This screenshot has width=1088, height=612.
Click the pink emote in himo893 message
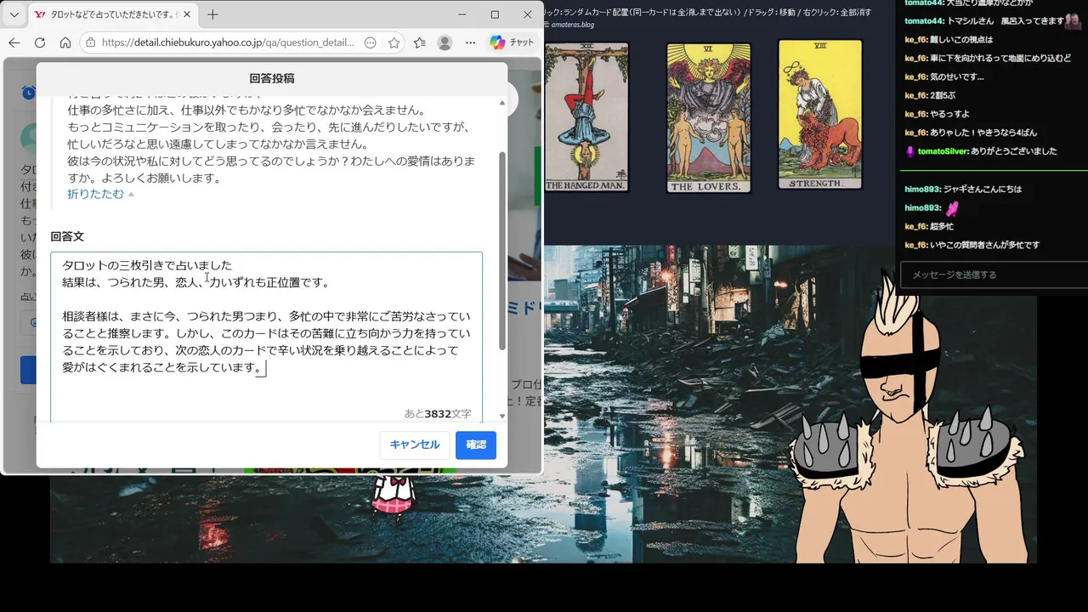pyautogui.click(x=952, y=207)
